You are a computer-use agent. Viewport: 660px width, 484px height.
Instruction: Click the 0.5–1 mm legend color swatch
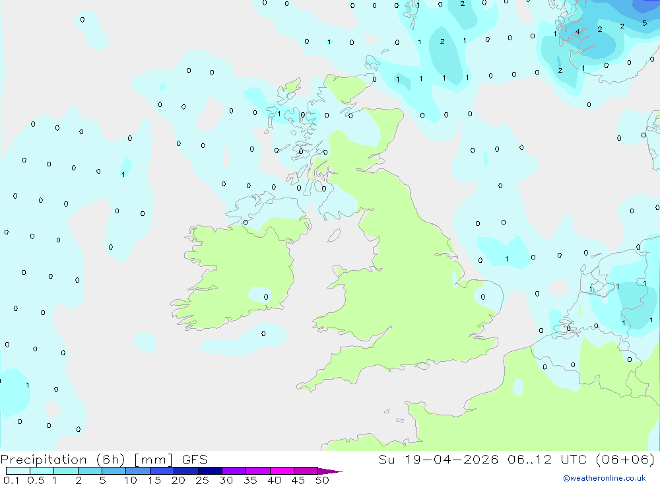coord(42,471)
